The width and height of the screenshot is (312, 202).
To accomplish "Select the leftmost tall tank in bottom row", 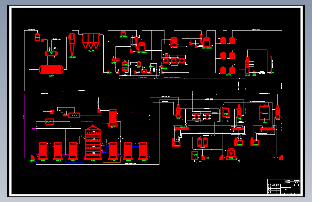I will tap(42, 151).
